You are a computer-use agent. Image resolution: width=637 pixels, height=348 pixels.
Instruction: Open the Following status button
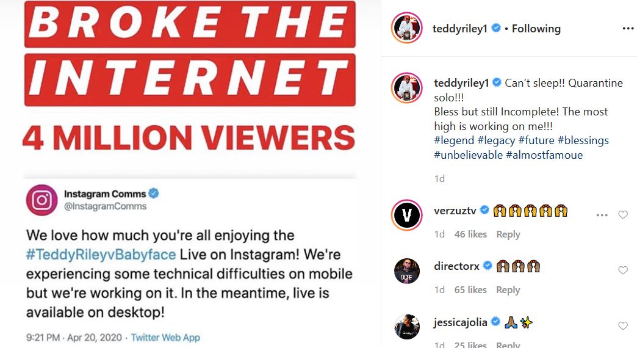click(x=536, y=29)
